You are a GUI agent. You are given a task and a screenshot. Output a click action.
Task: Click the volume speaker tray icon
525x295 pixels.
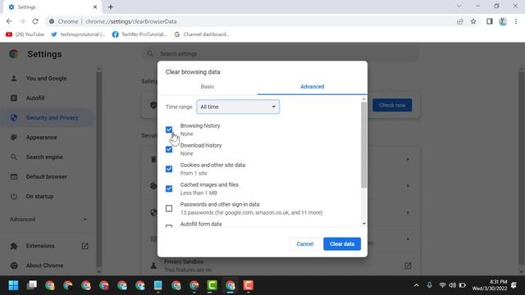pyautogui.click(x=452, y=285)
